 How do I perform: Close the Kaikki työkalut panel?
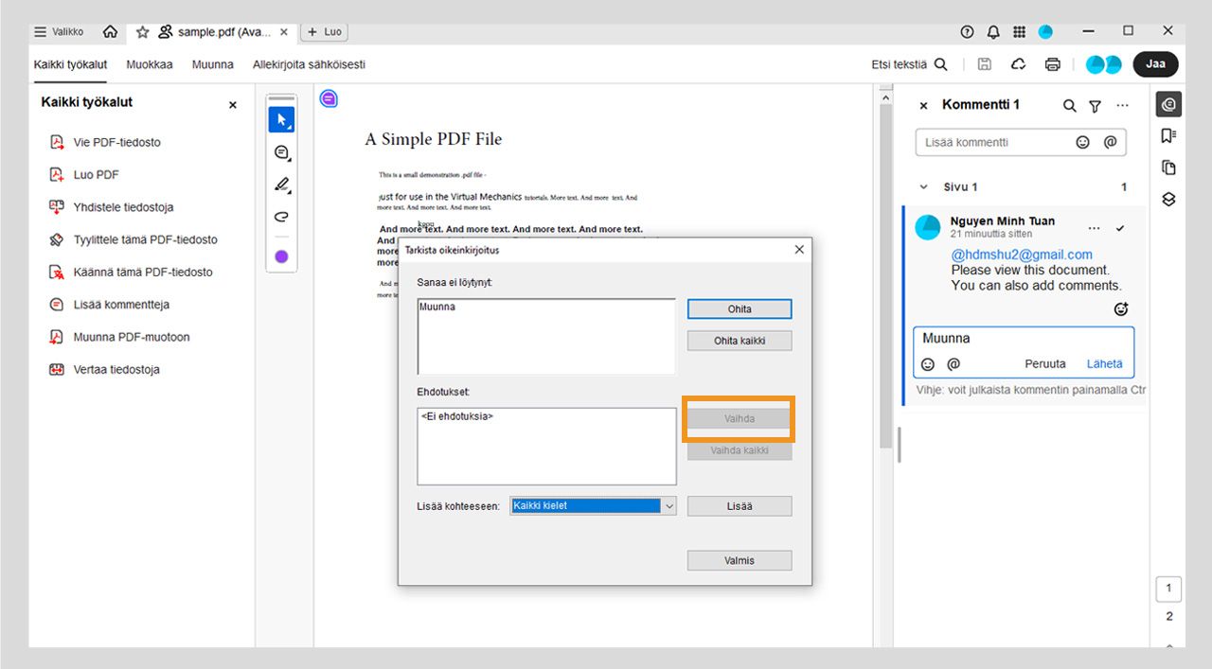[233, 105]
